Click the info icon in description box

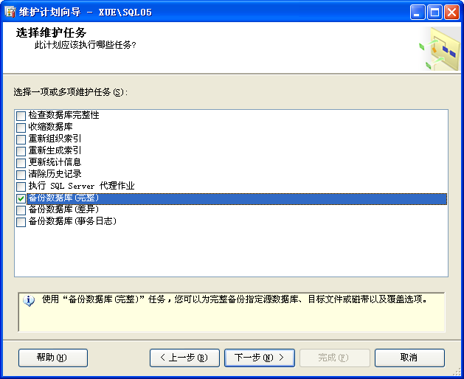point(29,301)
